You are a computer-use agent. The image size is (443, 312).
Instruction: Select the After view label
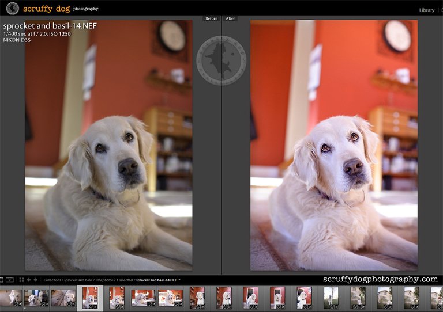pos(230,18)
